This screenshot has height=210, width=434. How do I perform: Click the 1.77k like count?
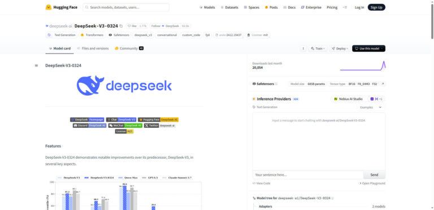[x=143, y=26]
